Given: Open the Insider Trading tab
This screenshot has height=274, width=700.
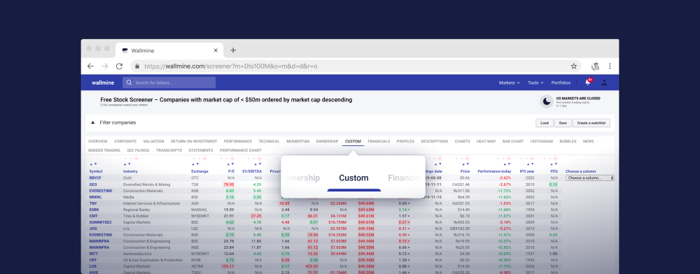Looking at the screenshot, I should [104, 150].
